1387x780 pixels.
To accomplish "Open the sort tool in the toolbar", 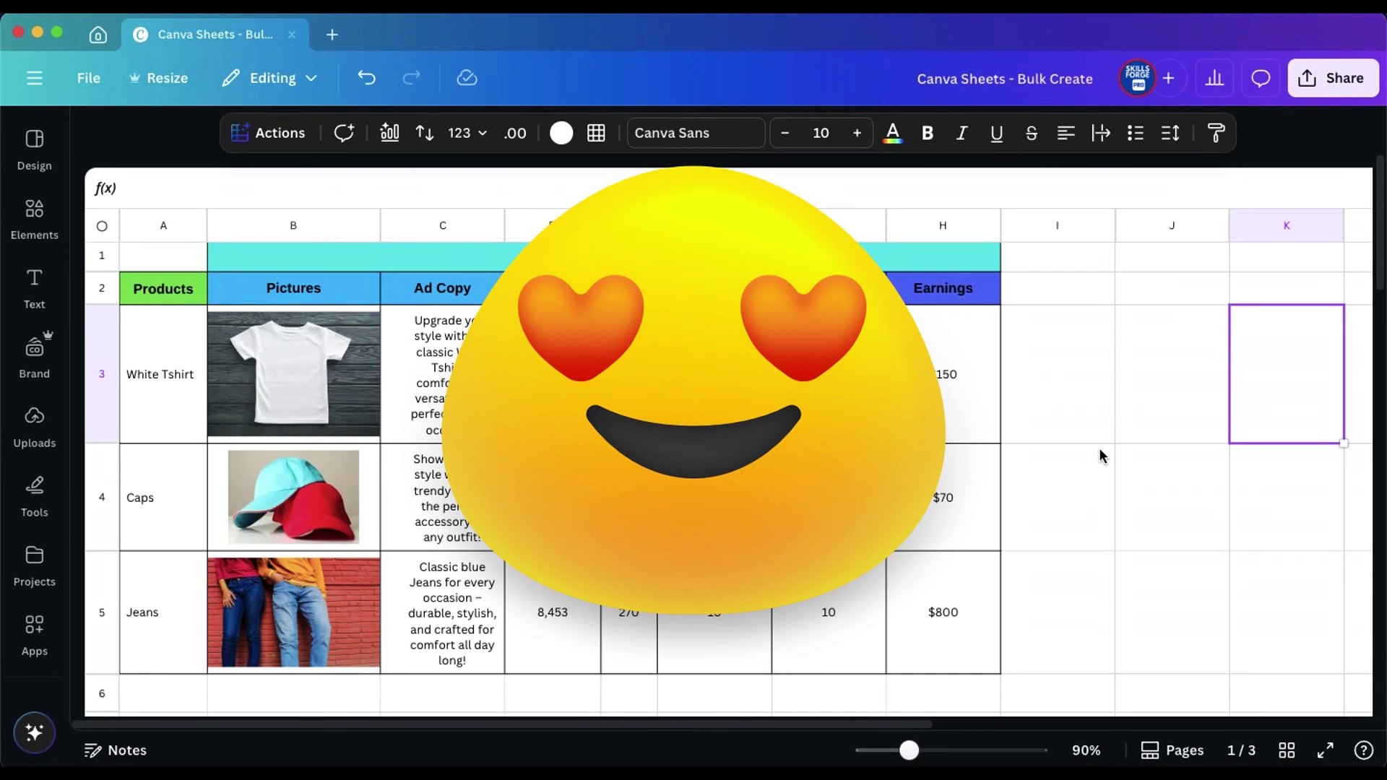I will coord(424,133).
